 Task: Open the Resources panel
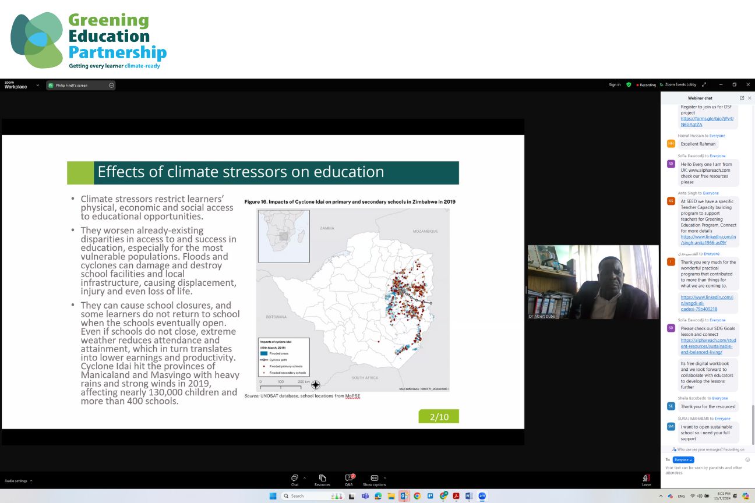(322, 478)
